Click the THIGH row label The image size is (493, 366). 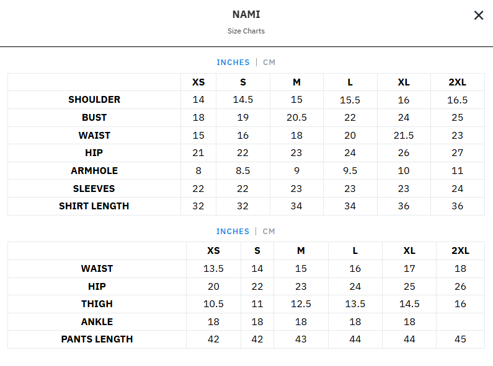point(97,304)
